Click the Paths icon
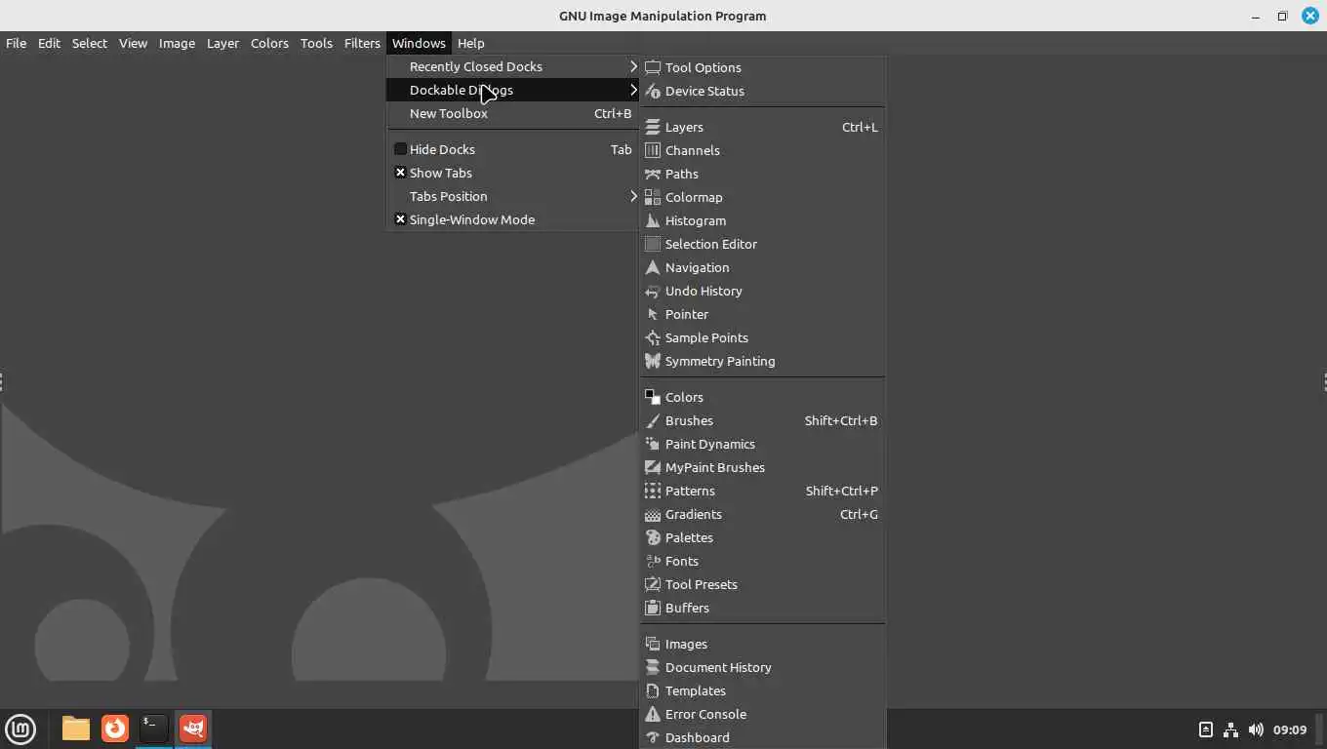The width and height of the screenshot is (1327, 749). [653, 174]
